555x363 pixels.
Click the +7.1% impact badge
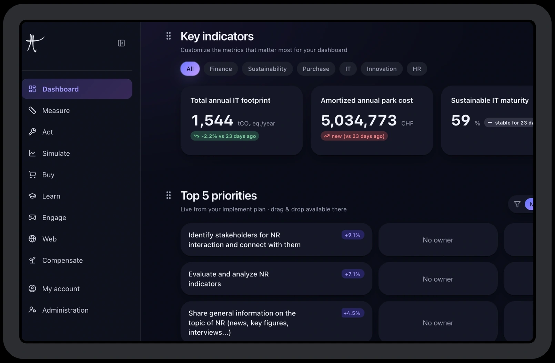coord(353,274)
